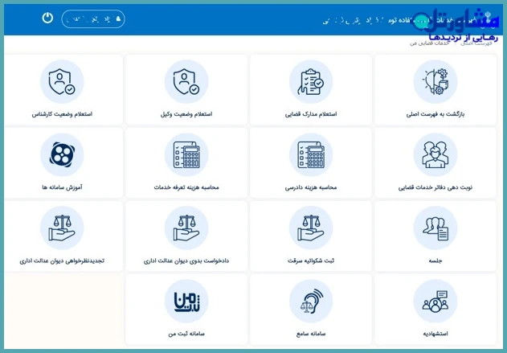507x353 pixels.
Task: Open the user account pill button
Action: [92, 18]
